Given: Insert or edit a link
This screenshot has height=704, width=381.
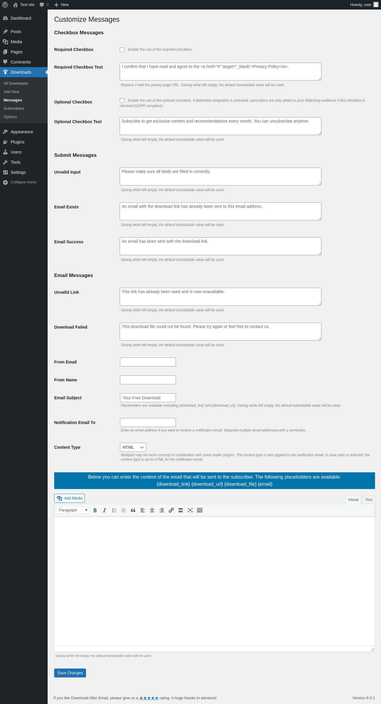Looking at the screenshot, I should (171, 510).
